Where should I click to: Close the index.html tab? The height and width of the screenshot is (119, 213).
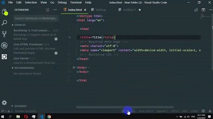(85, 10)
